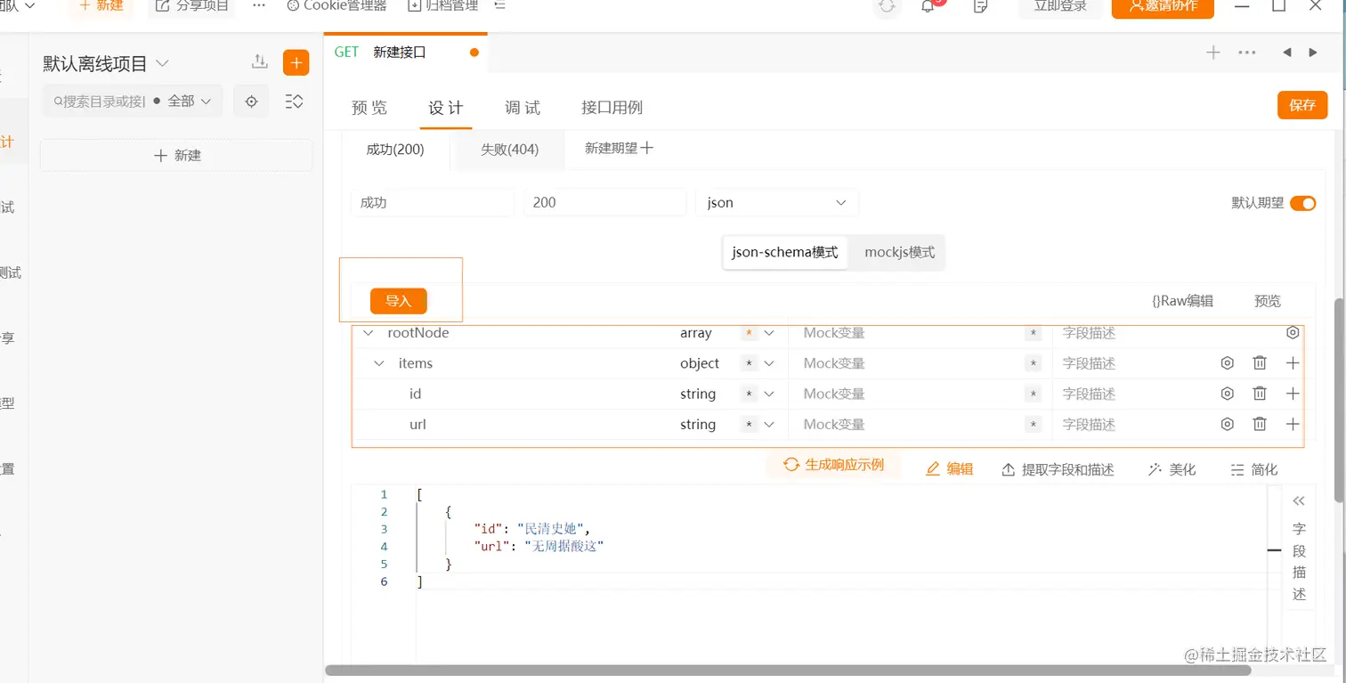The image size is (1346, 683).
Task: Click the expand/collapse all directories icon
Action: [294, 102]
